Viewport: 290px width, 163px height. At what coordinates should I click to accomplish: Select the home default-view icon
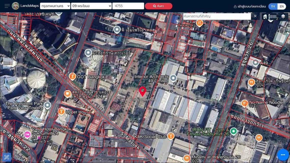[265, 16]
